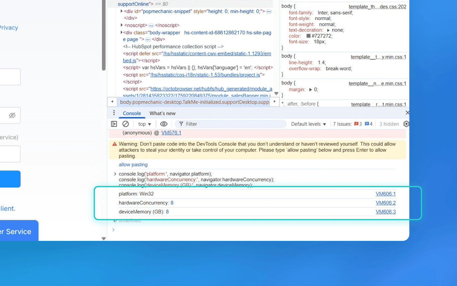The height and width of the screenshot is (286, 457).
Task: Switch to the Console tab
Action: (x=132, y=113)
